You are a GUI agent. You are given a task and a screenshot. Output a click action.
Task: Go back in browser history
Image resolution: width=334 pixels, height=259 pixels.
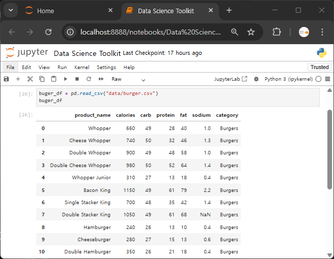point(12,32)
